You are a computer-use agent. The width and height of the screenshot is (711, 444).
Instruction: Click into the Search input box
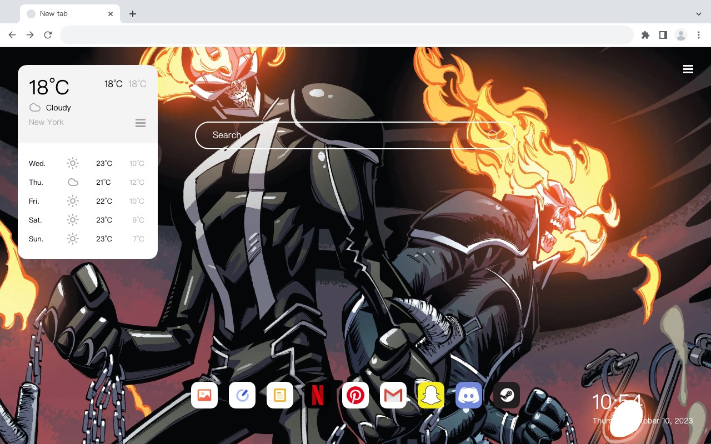coord(355,135)
